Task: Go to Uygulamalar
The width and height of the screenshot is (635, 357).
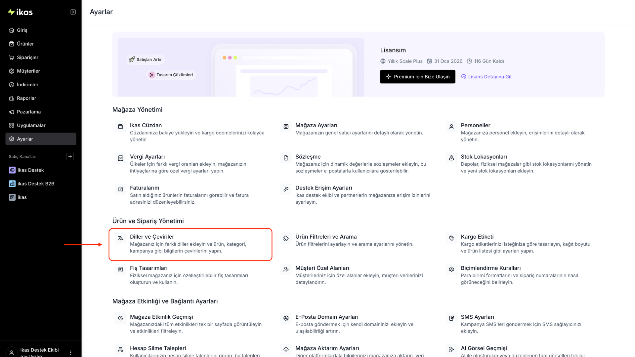Action: tap(41, 125)
